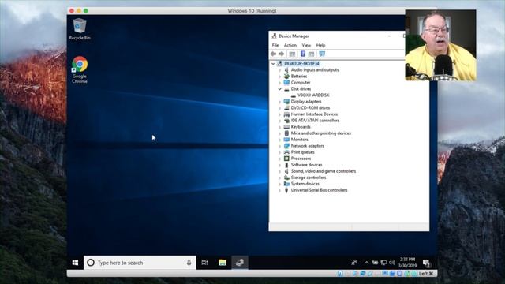Open File Explorer from the taskbar
Viewport: 505px width, 284px height.
(x=223, y=263)
